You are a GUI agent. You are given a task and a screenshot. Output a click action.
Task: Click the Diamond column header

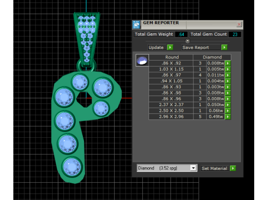[x=212, y=57]
